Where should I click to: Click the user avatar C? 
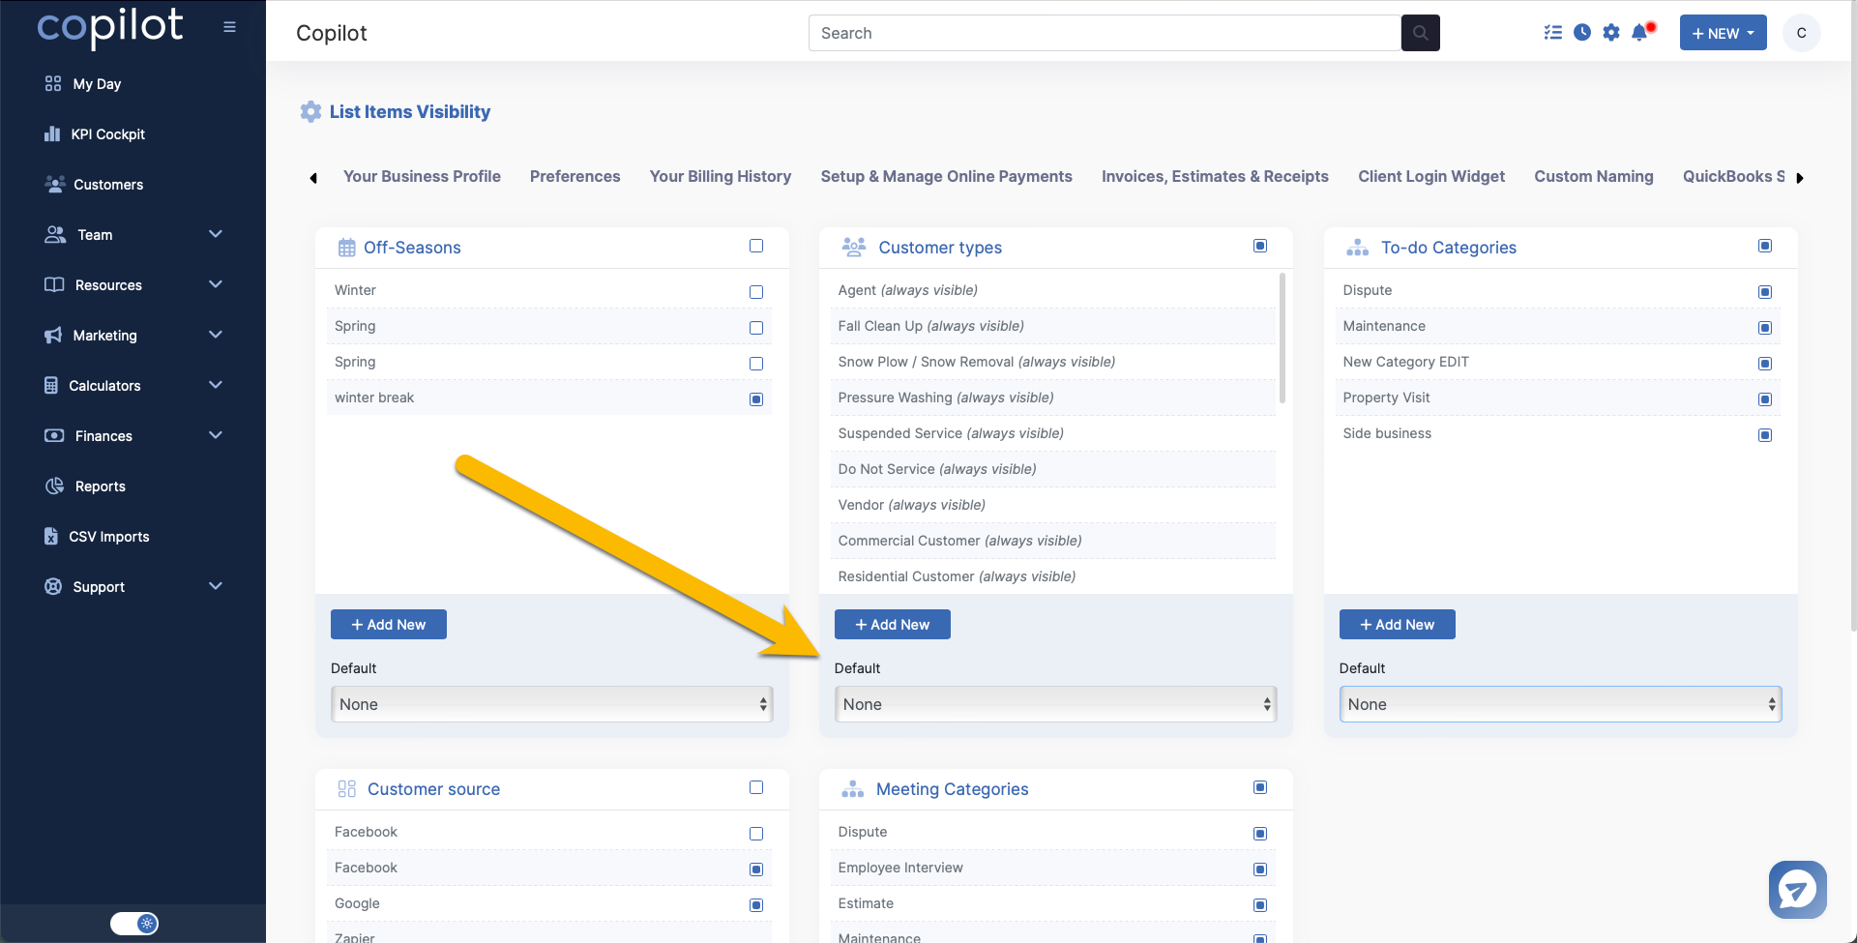pyautogui.click(x=1801, y=33)
